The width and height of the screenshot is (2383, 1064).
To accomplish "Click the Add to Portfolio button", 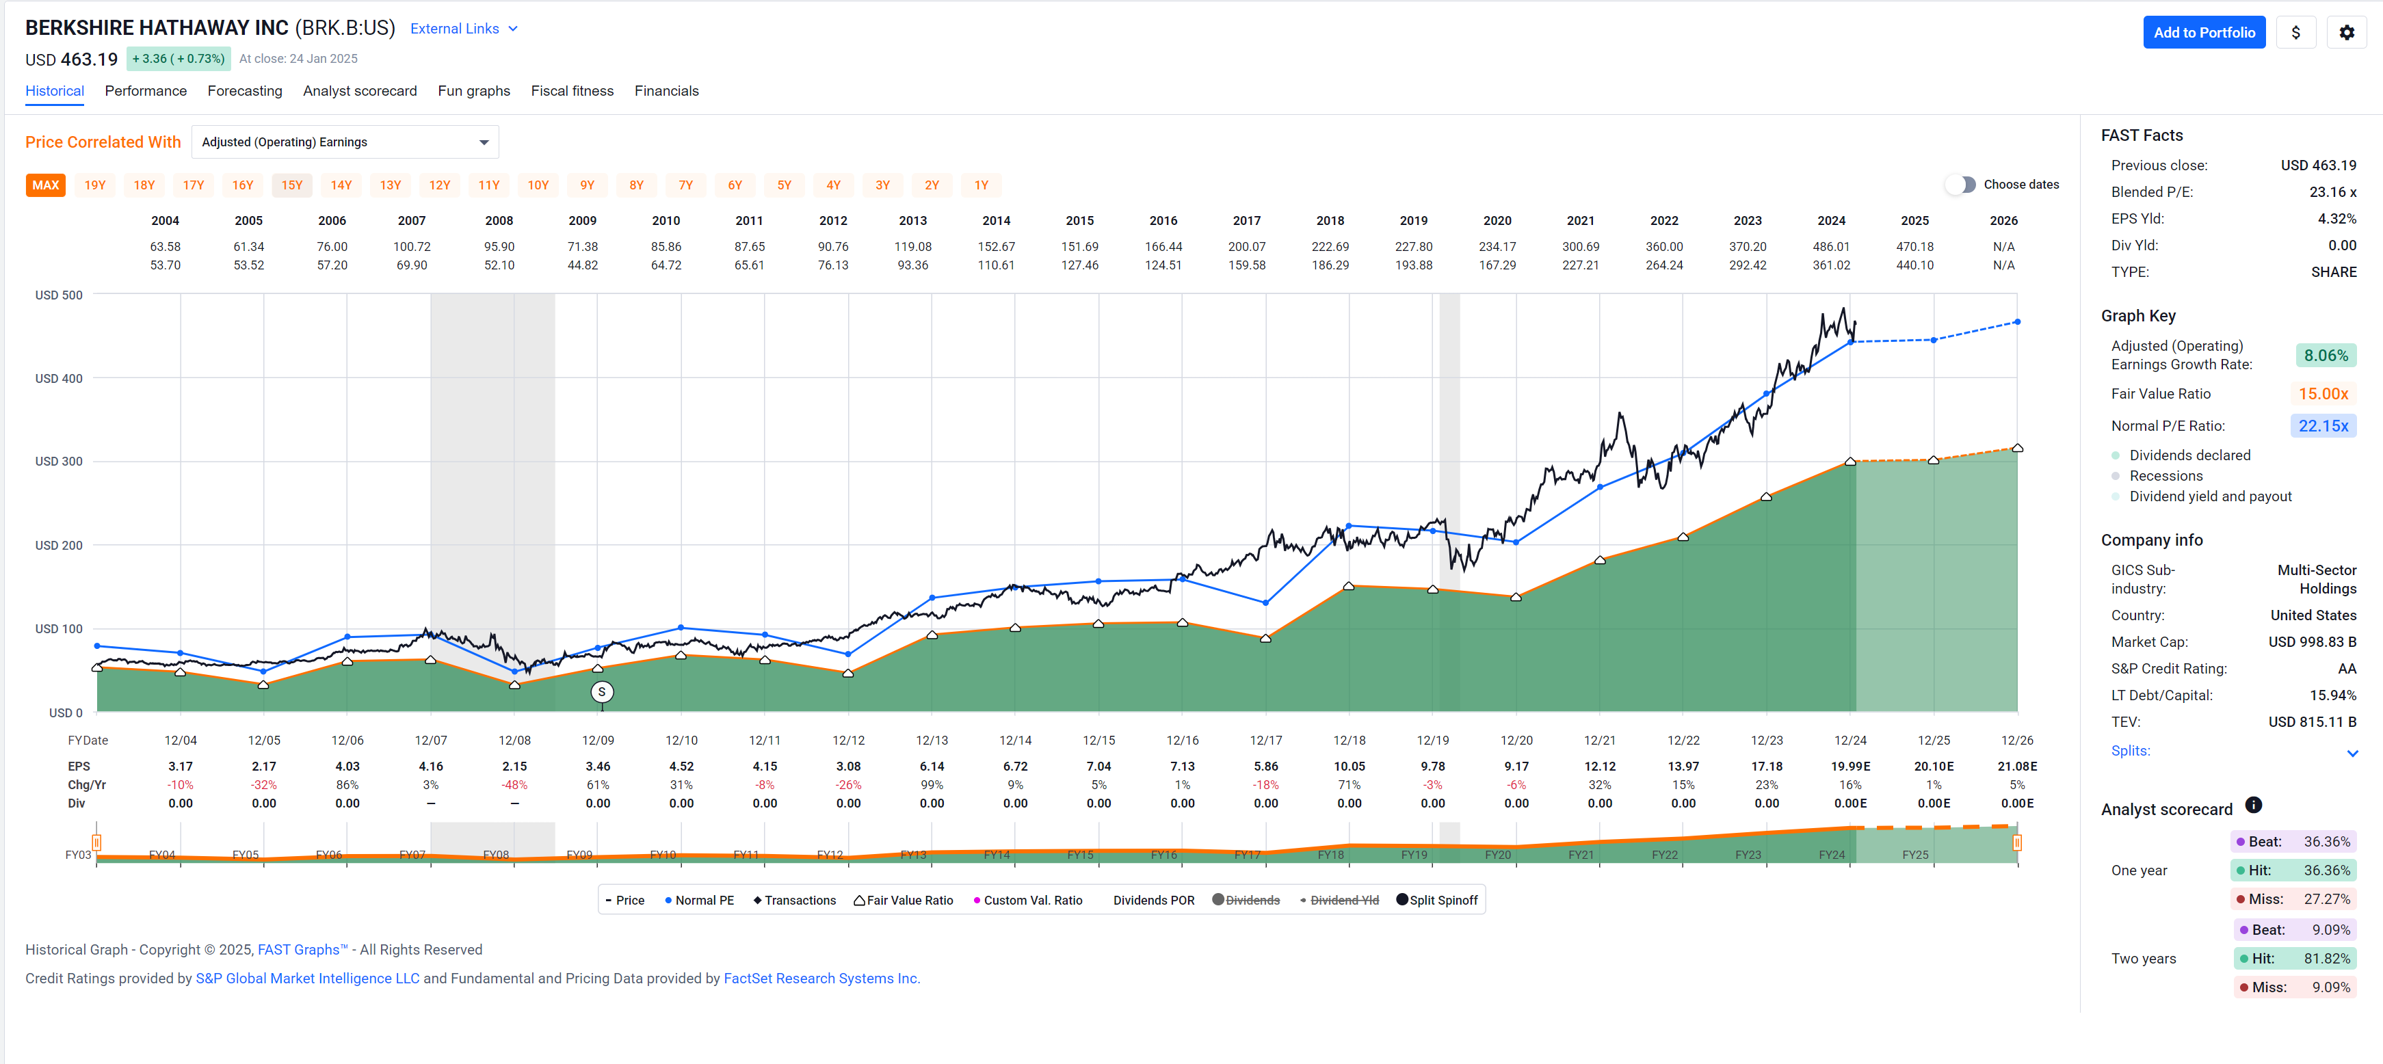I will click(x=2204, y=32).
